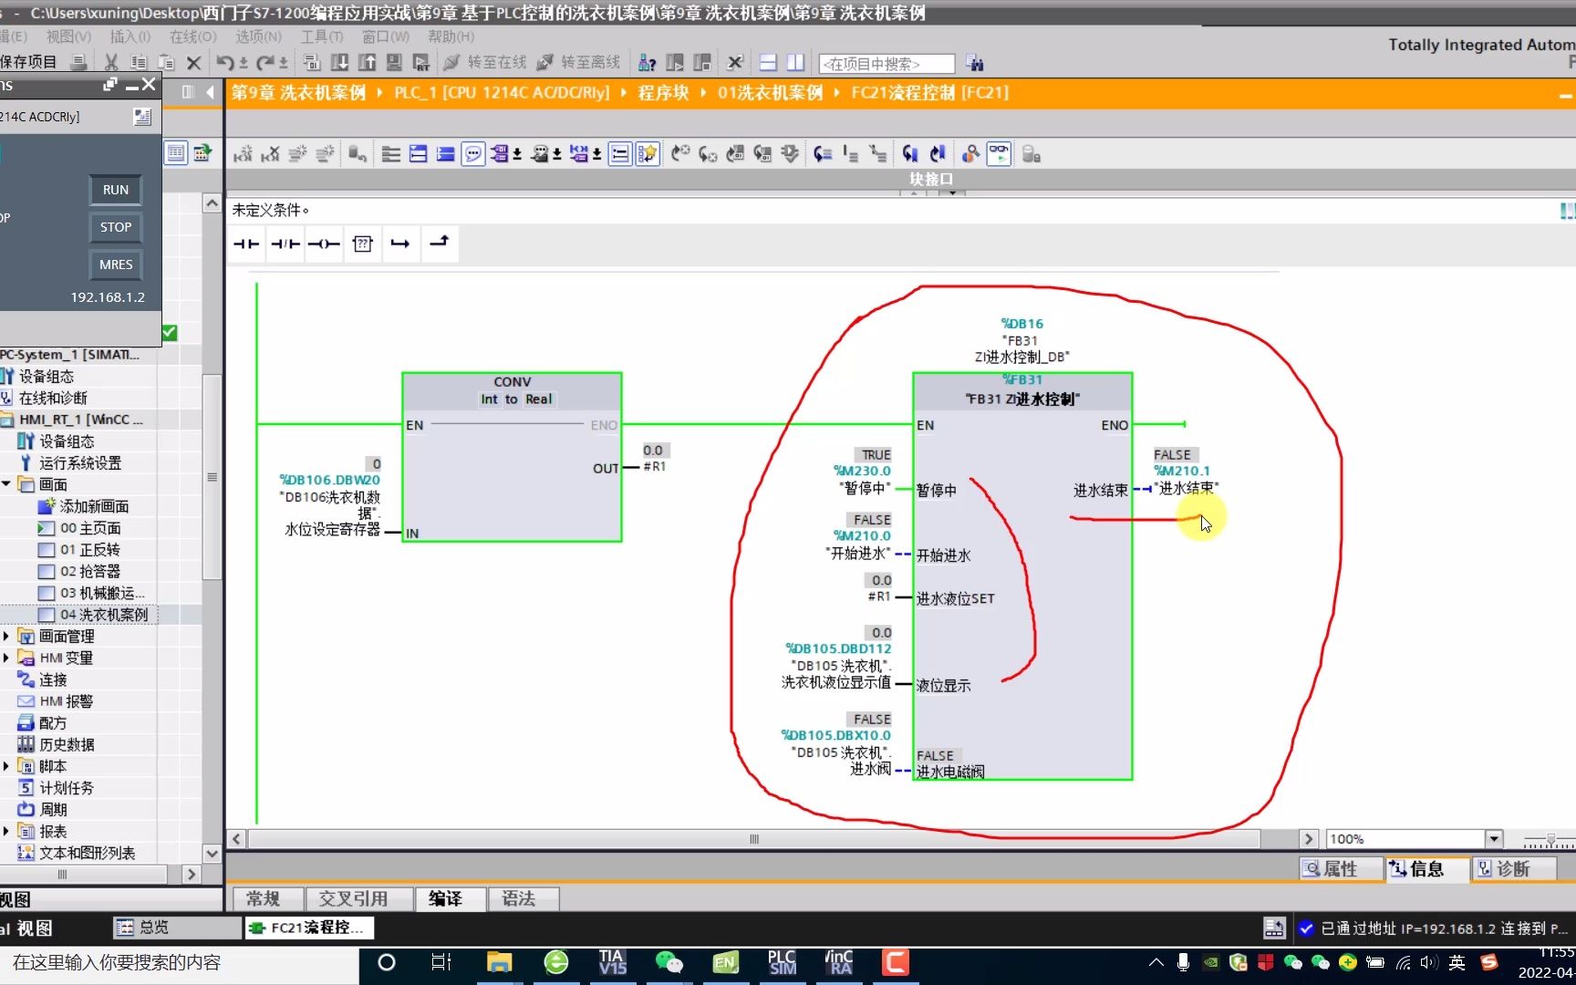This screenshot has height=985, width=1576.
Task: Click the compile icon in main toolbar
Action: point(312,62)
